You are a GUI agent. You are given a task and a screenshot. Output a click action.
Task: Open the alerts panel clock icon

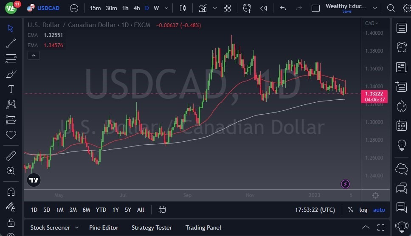tap(402, 48)
